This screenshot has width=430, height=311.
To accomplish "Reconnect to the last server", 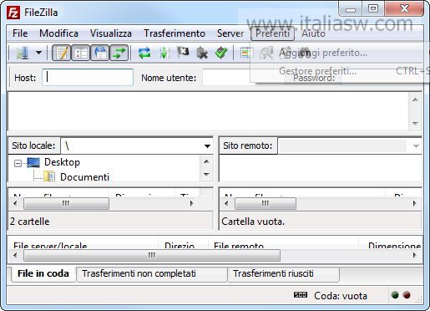I will click(221, 53).
